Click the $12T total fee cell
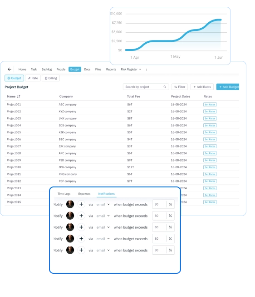The image size is (255, 297). click(130, 167)
